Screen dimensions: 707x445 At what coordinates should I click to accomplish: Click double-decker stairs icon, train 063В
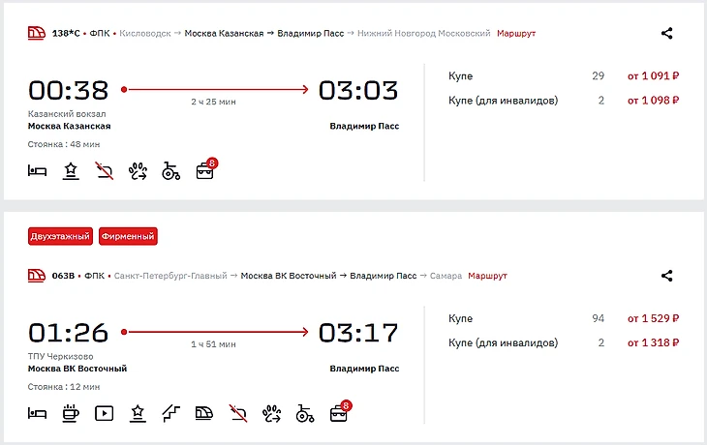(x=170, y=413)
